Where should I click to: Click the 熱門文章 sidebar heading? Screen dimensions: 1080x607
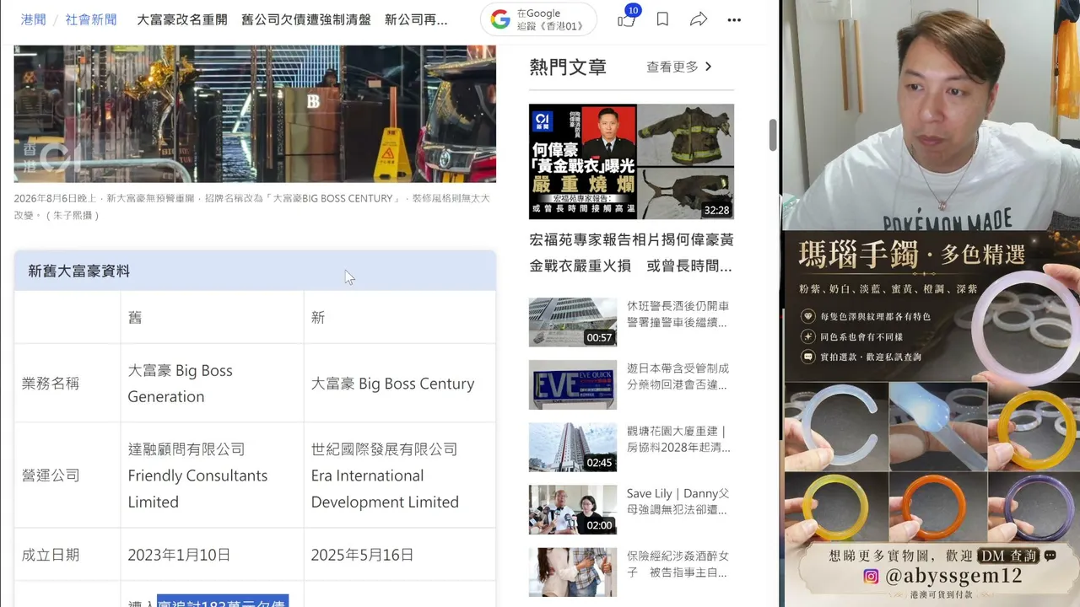[x=568, y=67]
